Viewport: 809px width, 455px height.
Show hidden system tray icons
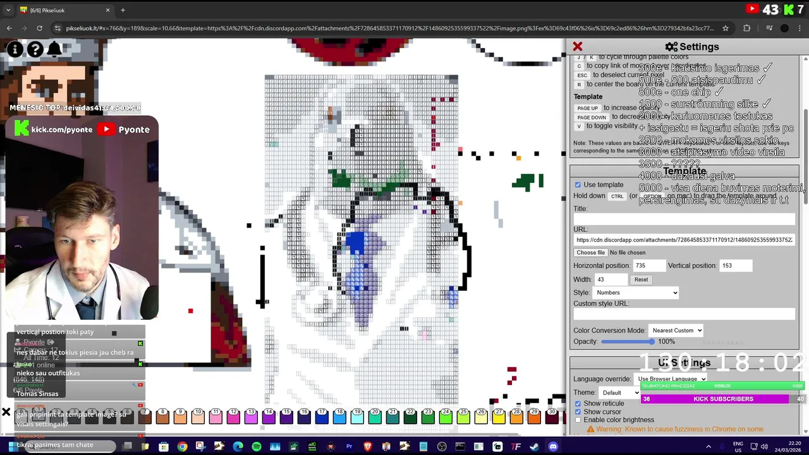[x=709, y=447]
